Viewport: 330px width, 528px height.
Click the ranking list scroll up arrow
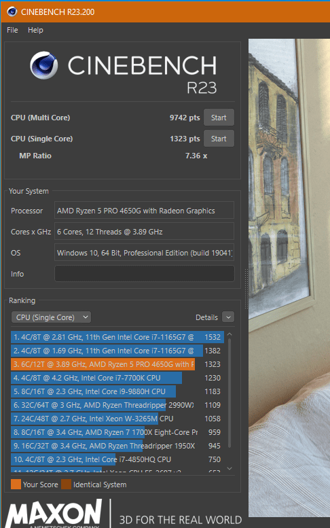tap(230, 334)
